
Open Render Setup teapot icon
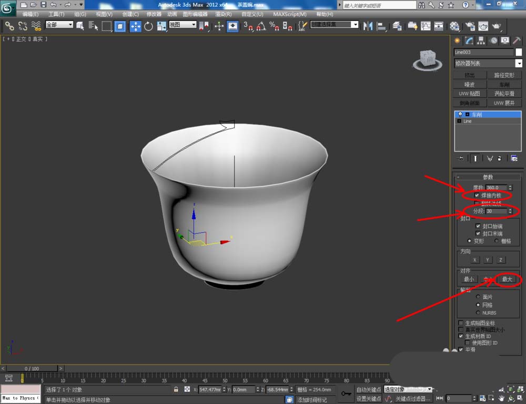pyautogui.click(x=470, y=26)
